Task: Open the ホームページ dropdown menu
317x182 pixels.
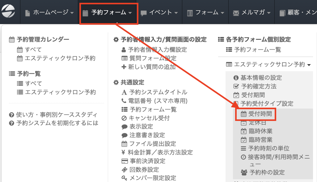Action: pos(49,13)
